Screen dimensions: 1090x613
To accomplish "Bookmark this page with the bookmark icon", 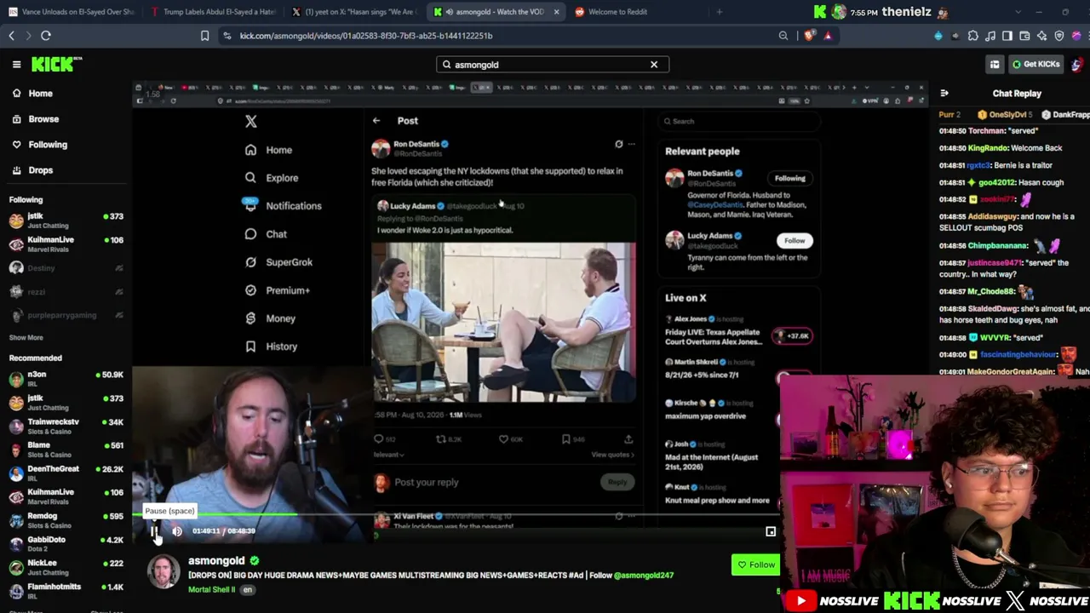I will (x=204, y=36).
